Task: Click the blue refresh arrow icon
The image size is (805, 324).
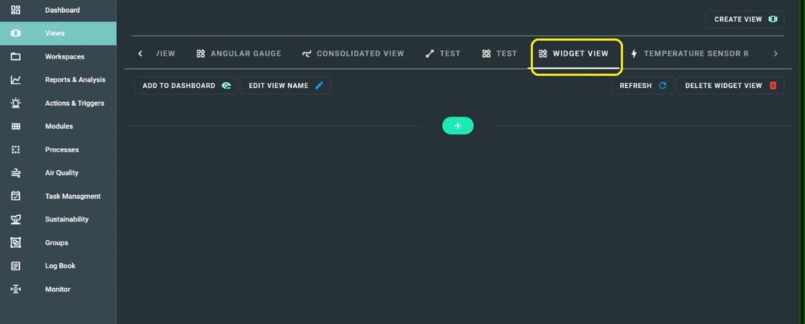Action: pos(662,85)
